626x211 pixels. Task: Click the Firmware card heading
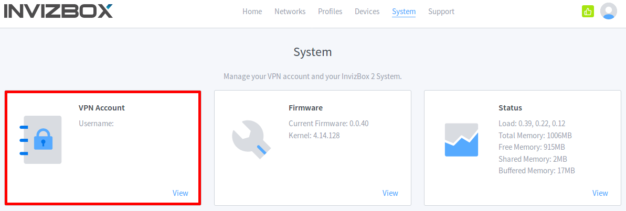click(305, 108)
